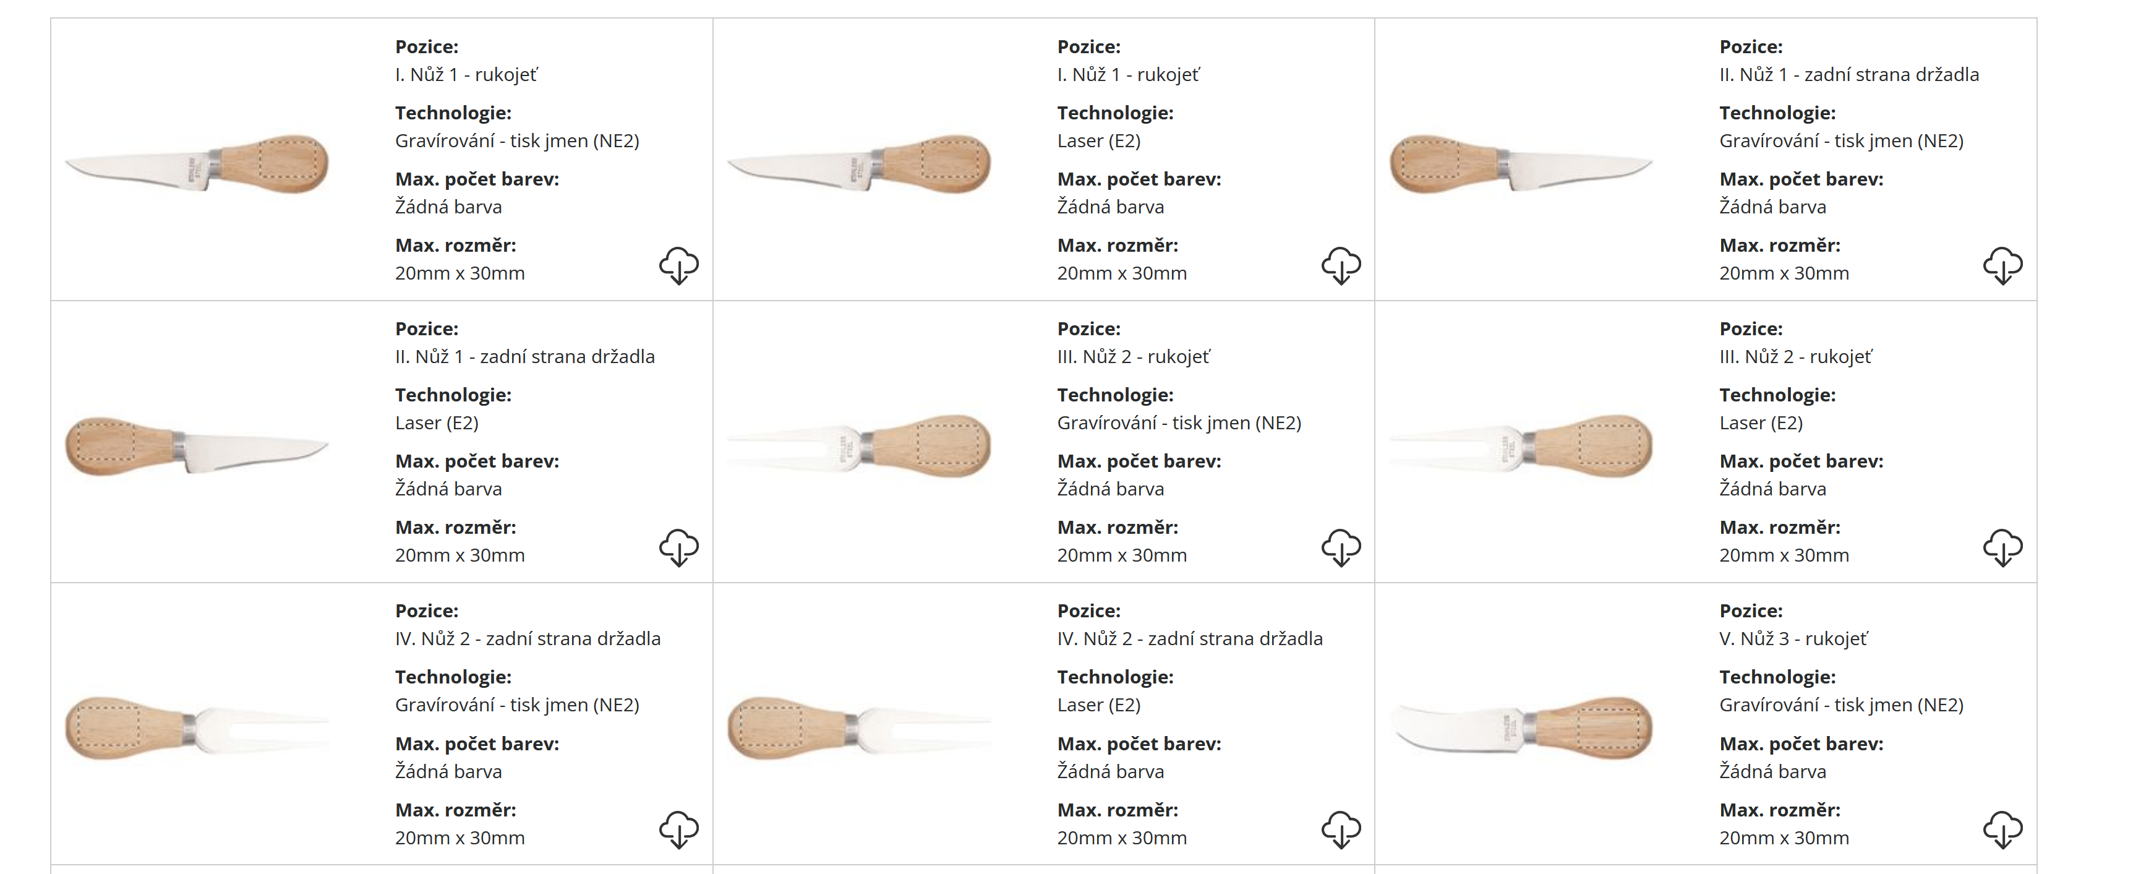Click the 'V. Nůž 3 - rukojeť' position text
Viewport: 2154px width, 874px height.
pyautogui.click(x=1793, y=639)
